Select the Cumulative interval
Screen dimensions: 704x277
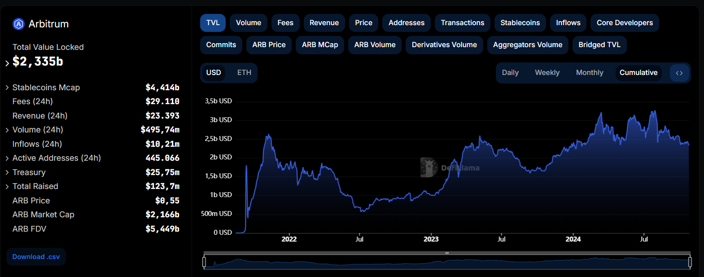point(638,73)
